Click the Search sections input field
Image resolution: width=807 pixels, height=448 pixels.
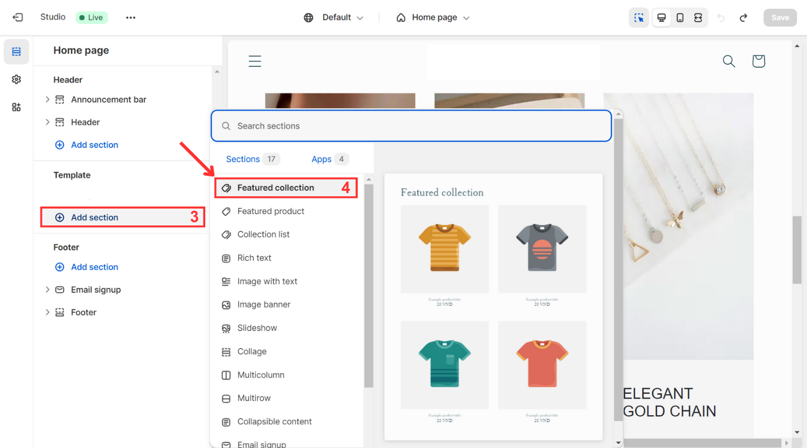click(411, 126)
